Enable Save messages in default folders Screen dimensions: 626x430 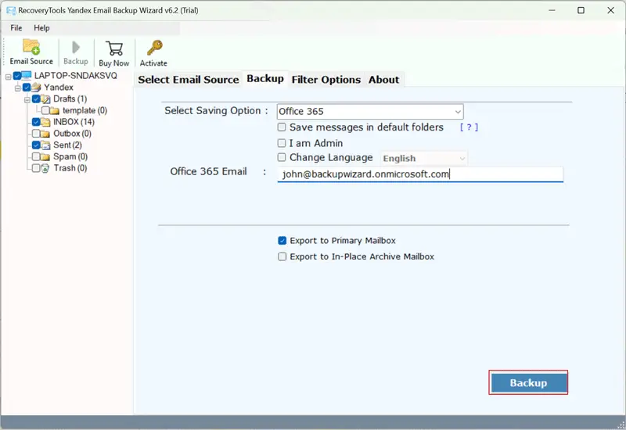pyautogui.click(x=282, y=127)
